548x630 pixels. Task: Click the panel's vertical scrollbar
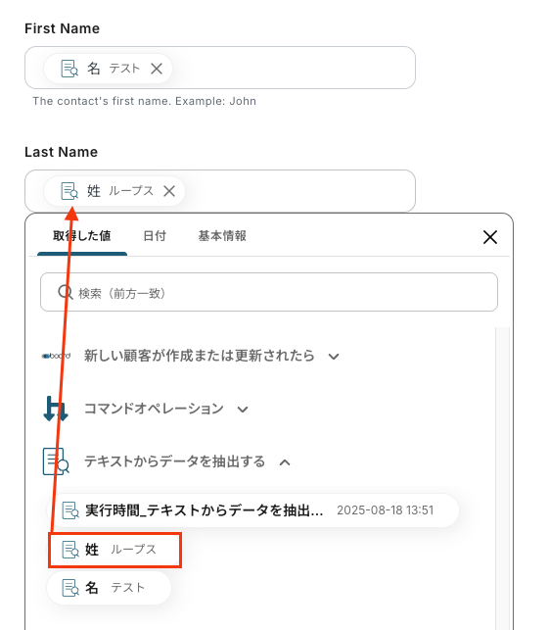(x=502, y=478)
